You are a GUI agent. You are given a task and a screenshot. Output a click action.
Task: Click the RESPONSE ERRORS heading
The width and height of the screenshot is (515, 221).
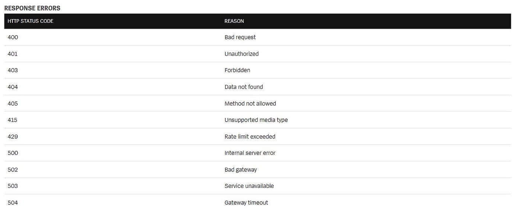pyautogui.click(x=32, y=8)
